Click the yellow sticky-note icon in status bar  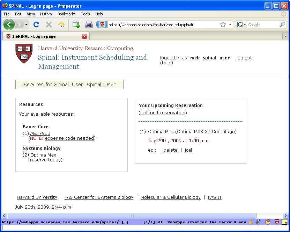(285, 222)
